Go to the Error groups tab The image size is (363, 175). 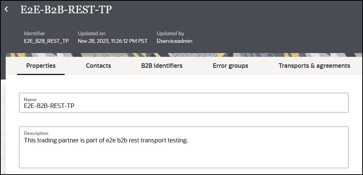coord(230,66)
